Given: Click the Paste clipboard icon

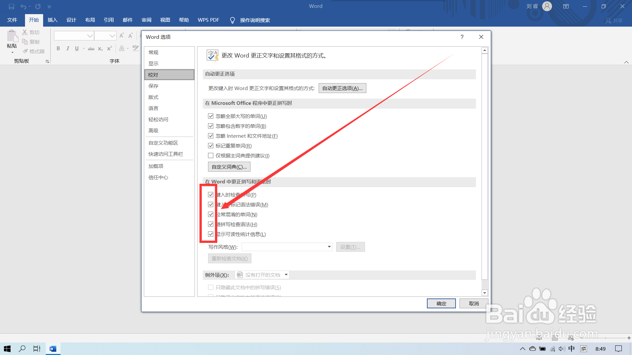Looking at the screenshot, I should click(x=12, y=36).
